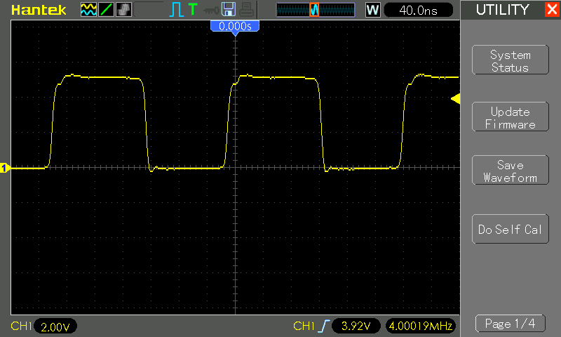Click the 3.92V trigger level readout
Screen dimensions: 561x337
coord(356,326)
